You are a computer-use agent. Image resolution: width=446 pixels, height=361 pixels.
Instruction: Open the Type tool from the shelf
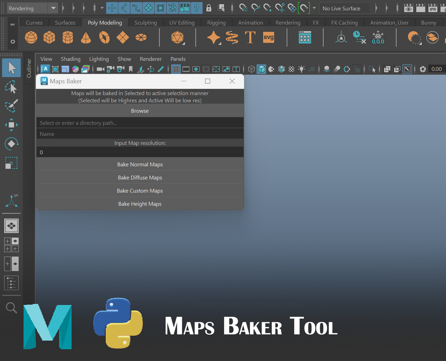tap(250, 37)
